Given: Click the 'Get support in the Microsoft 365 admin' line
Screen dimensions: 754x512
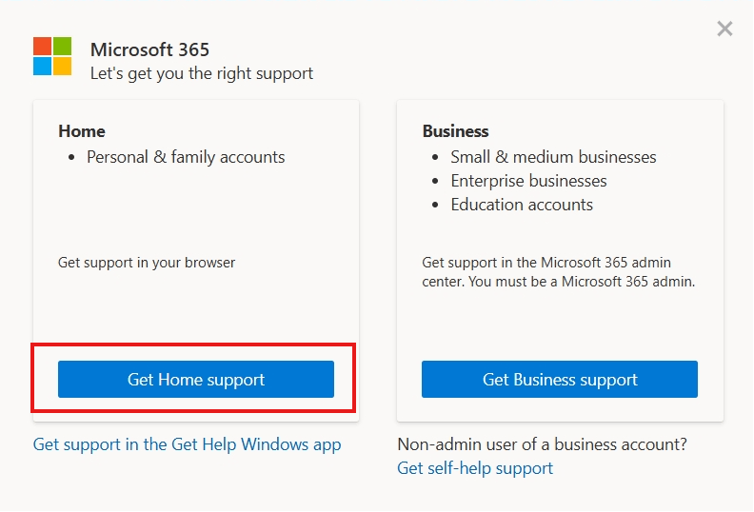Looking at the screenshot, I should pyautogui.click(x=546, y=263).
